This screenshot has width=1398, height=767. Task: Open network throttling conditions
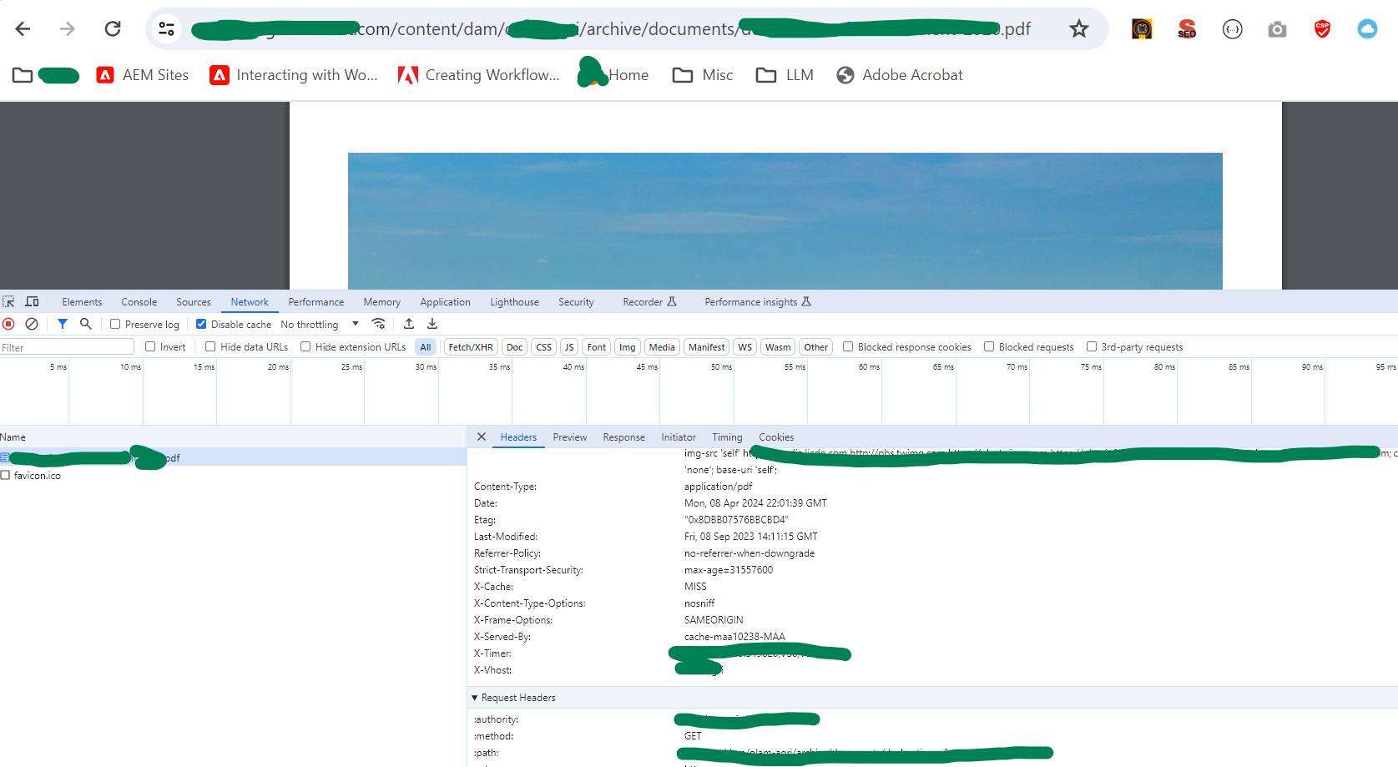(378, 324)
